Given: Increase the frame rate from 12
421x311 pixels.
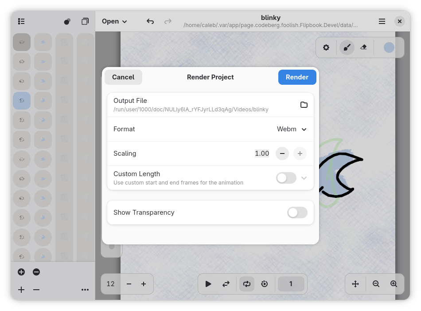Looking at the screenshot, I should (x=144, y=284).
